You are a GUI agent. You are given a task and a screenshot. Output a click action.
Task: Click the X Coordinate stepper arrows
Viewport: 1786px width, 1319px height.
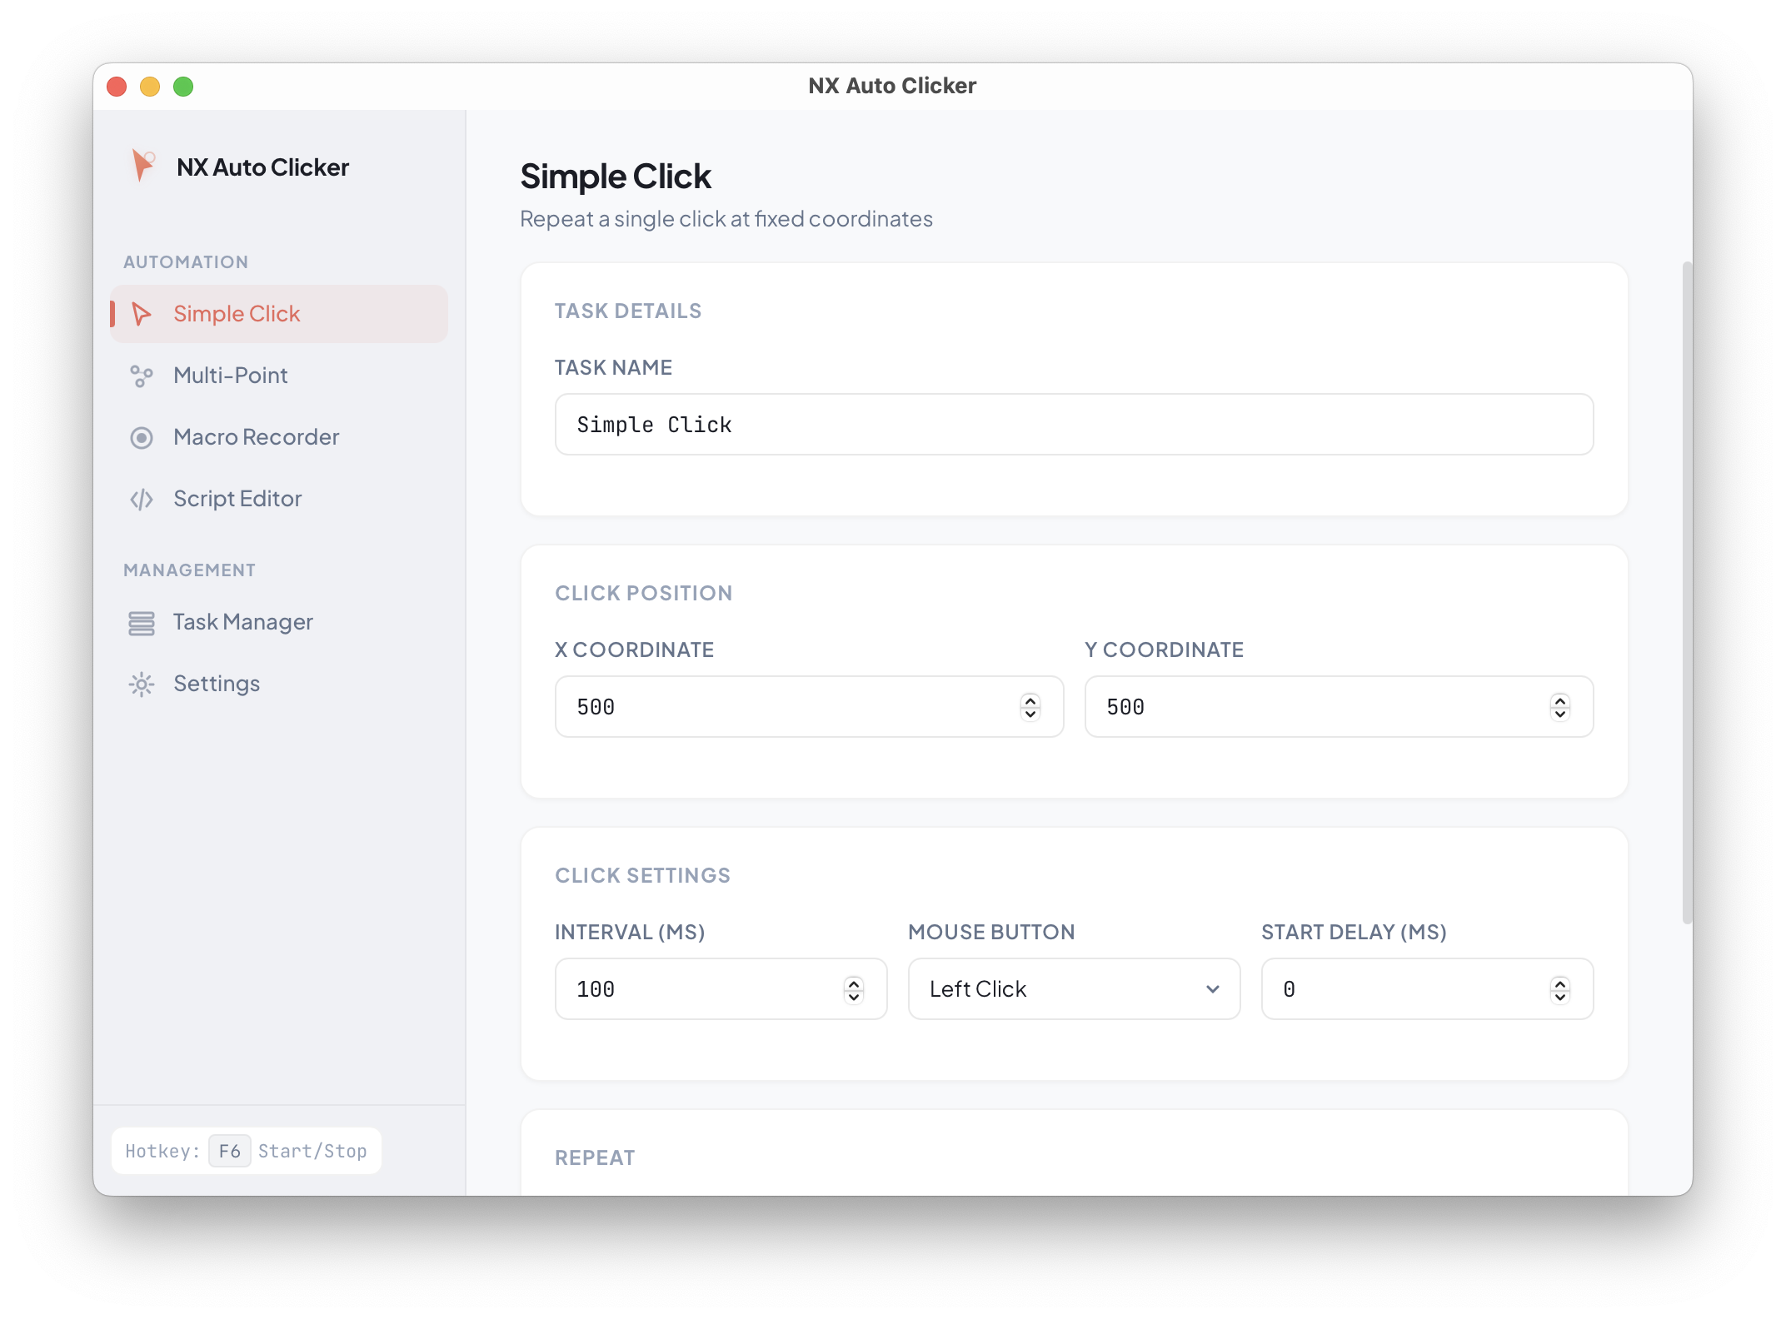[x=1030, y=707]
